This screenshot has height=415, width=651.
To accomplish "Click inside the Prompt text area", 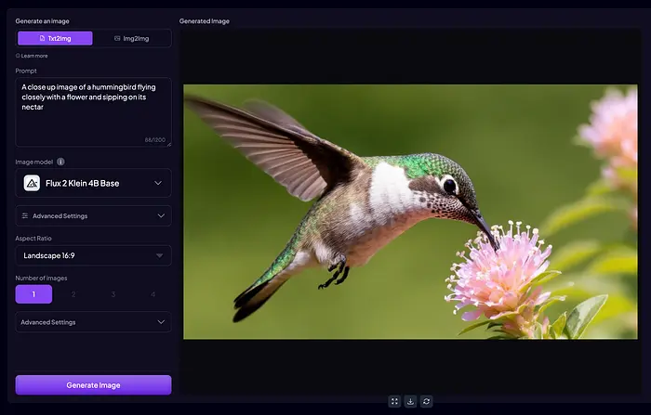I will pos(93,111).
